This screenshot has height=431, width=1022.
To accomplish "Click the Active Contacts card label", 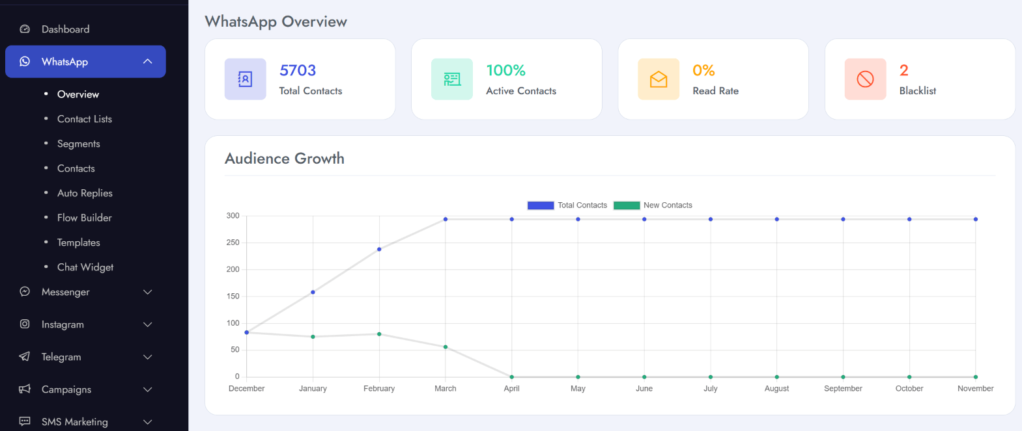I will click(521, 91).
